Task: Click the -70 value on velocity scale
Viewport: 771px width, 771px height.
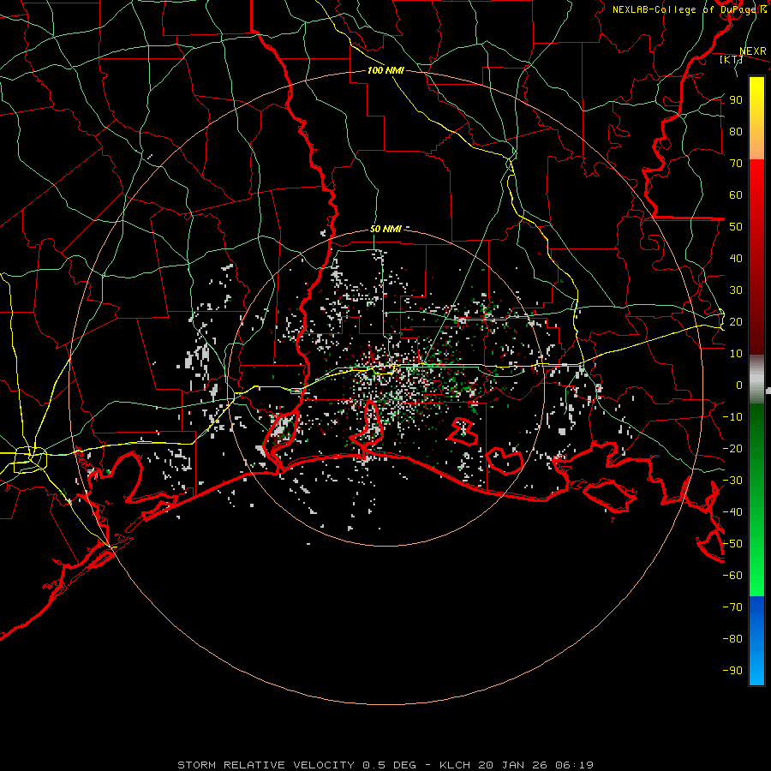Action: (x=732, y=607)
